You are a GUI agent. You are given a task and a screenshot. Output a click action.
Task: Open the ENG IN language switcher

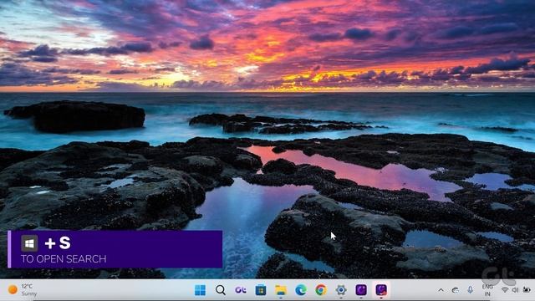pos(487,290)
